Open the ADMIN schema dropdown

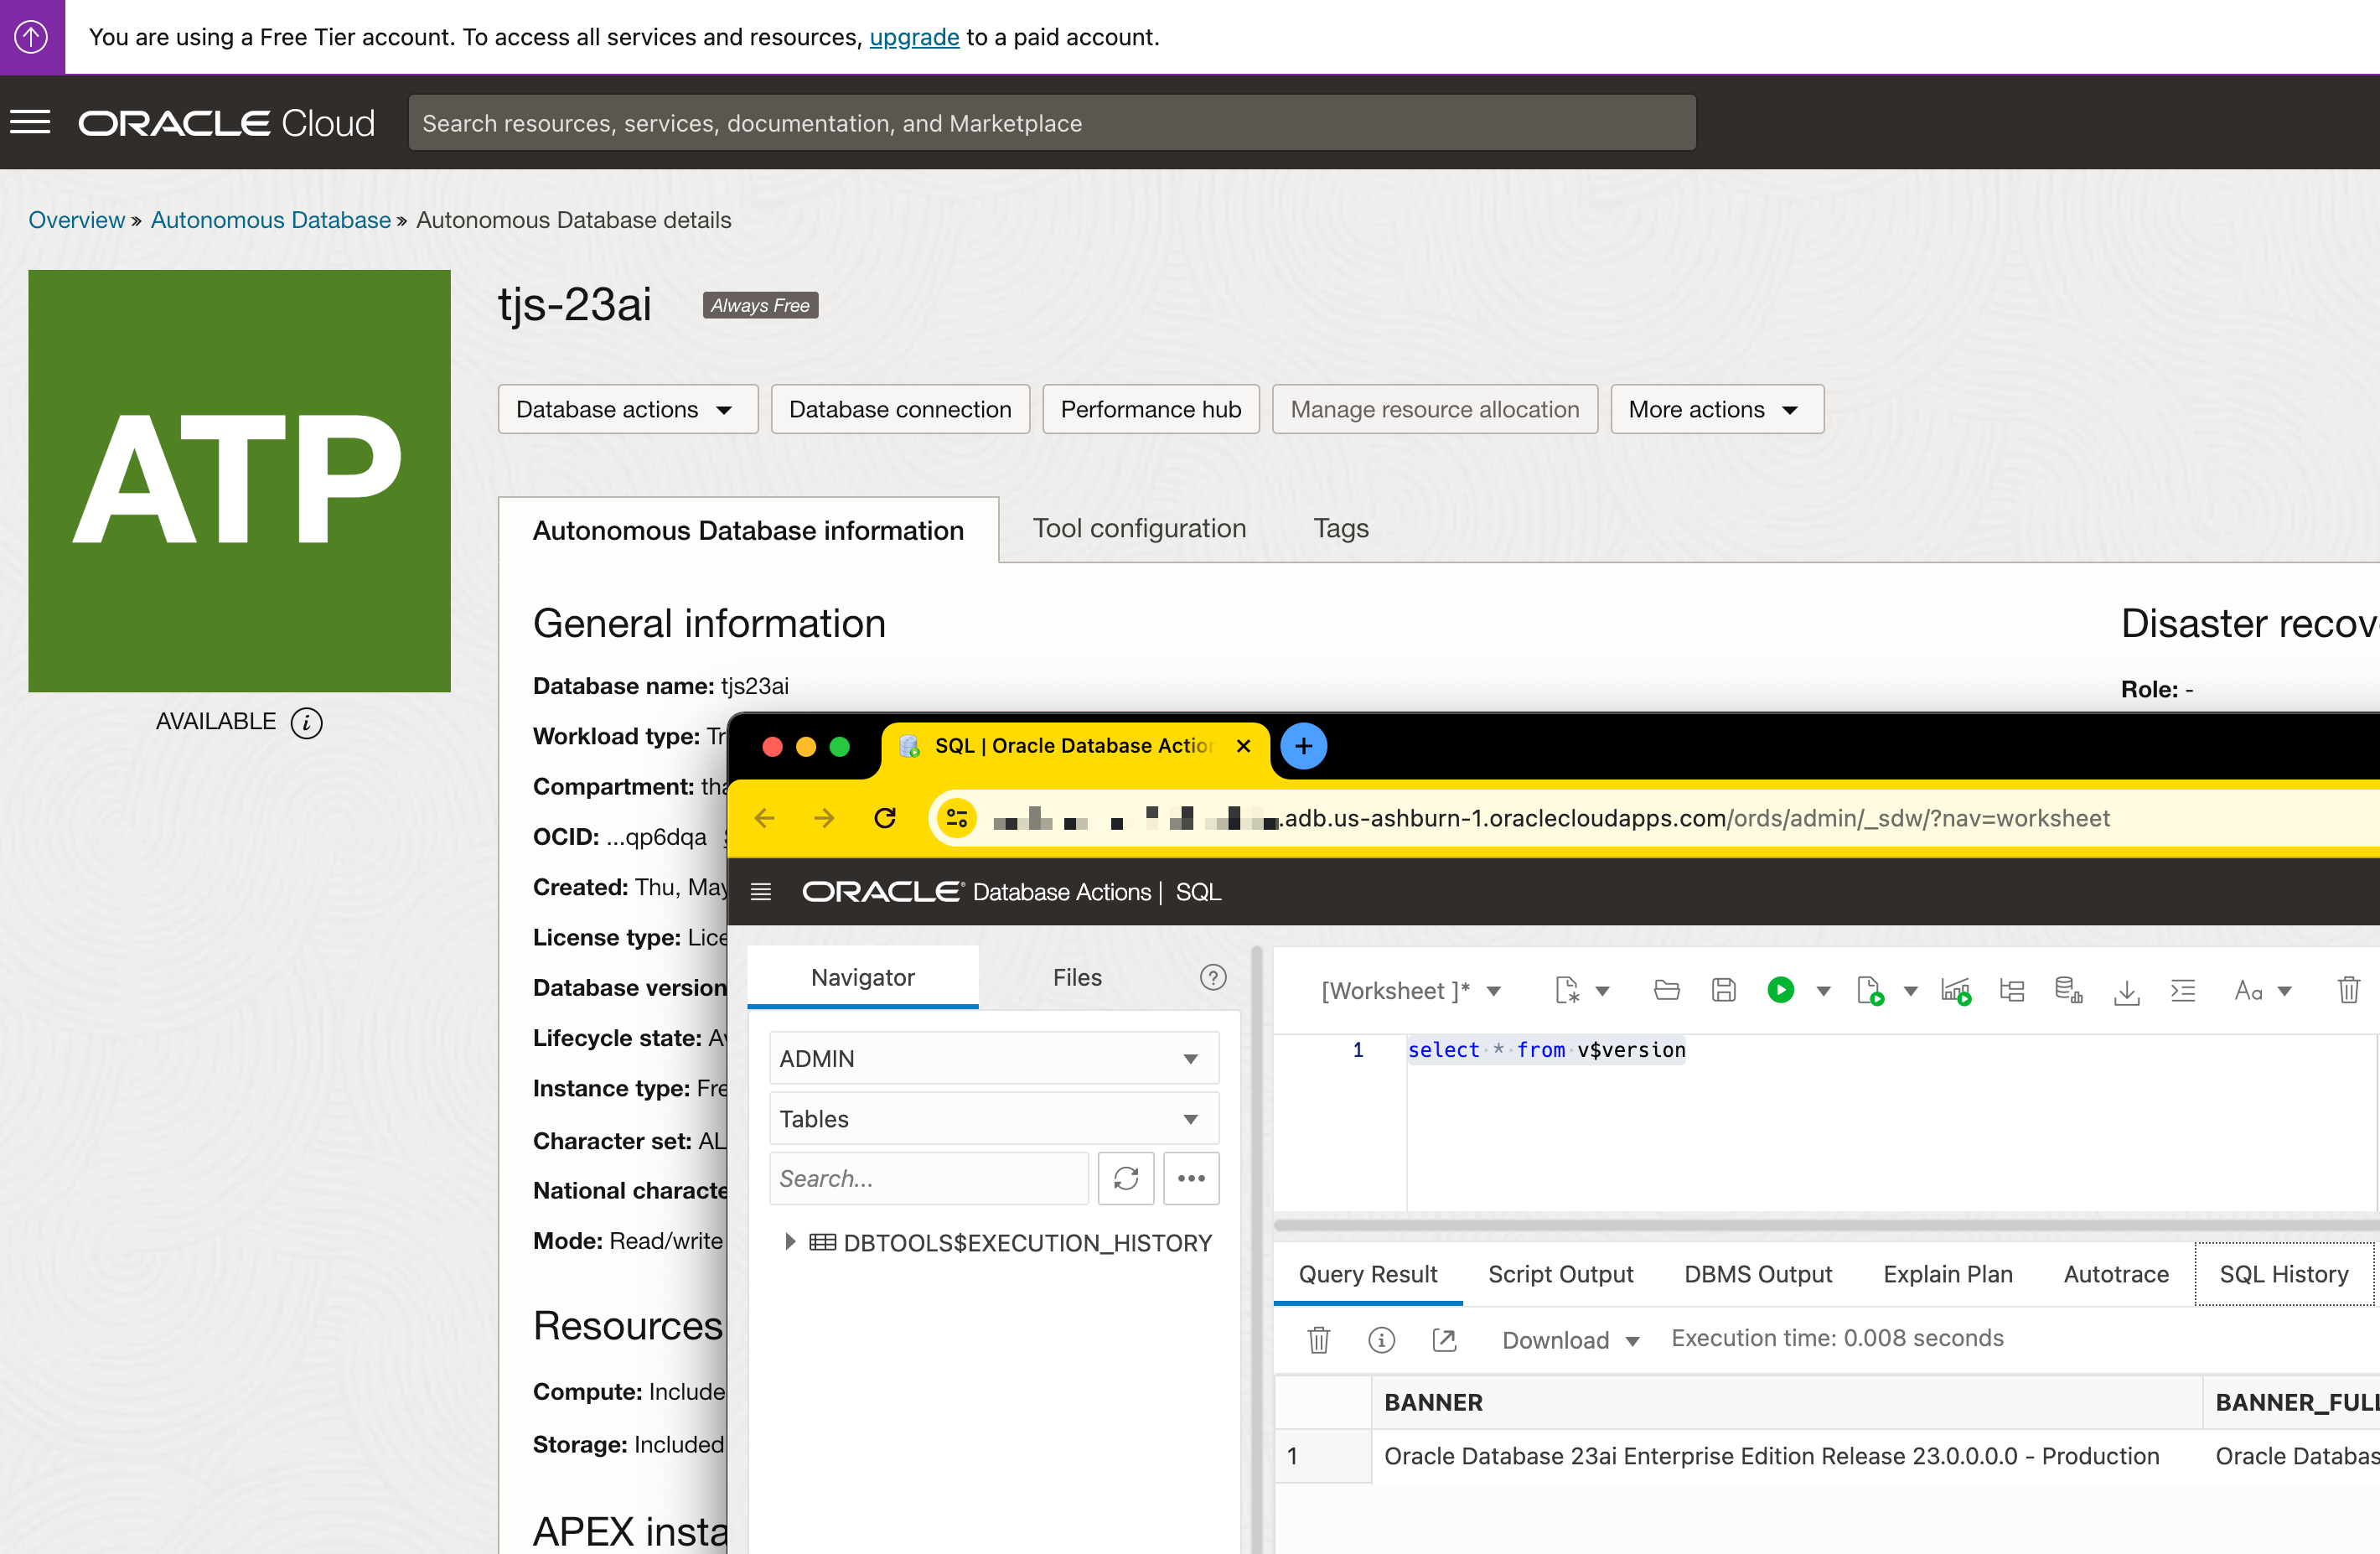994,1058
